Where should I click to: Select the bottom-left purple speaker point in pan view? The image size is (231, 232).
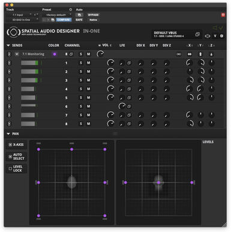(x=38, y=216)
